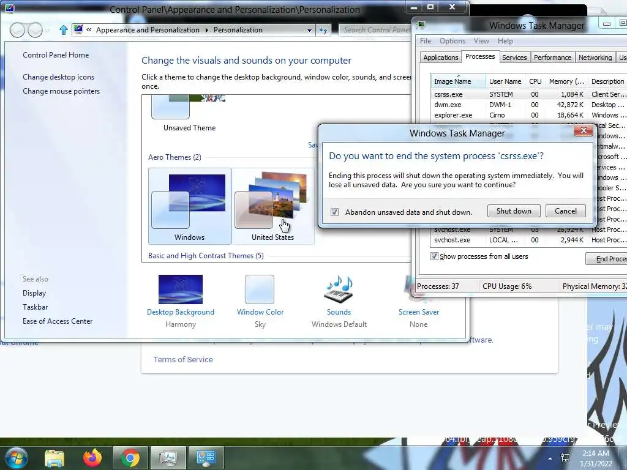The image size is (627, 470).
Task: Select Control Panel taskbar button
Action: click(206, 458)
